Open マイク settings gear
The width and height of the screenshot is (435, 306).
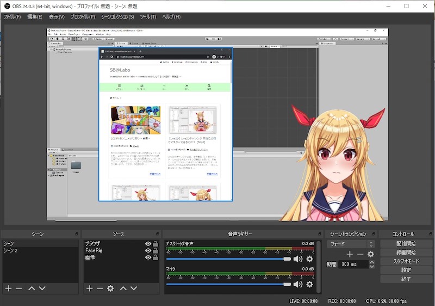[x=309, y=284]
